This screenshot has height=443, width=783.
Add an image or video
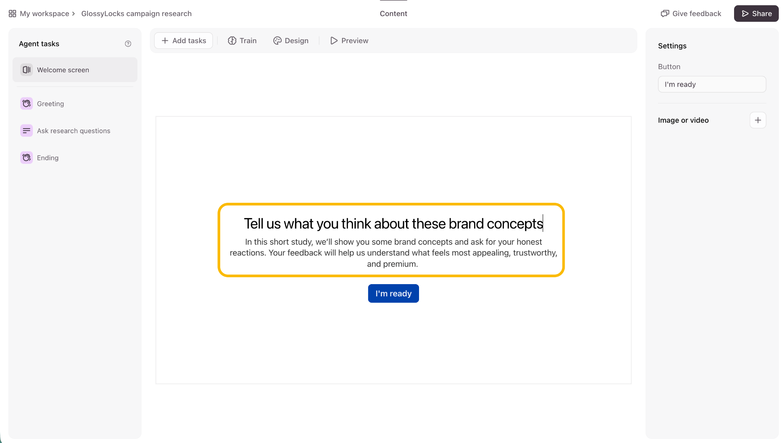click(x=758, y=120)
